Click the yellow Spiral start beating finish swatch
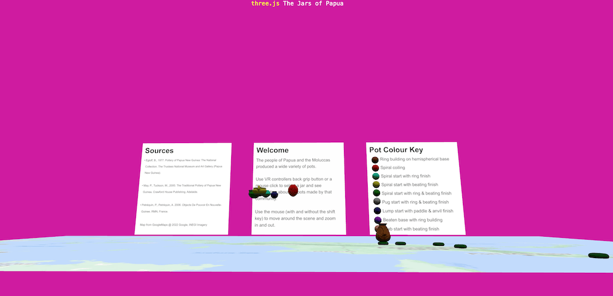This screenshot has width=613, height=296. (376, 185)
